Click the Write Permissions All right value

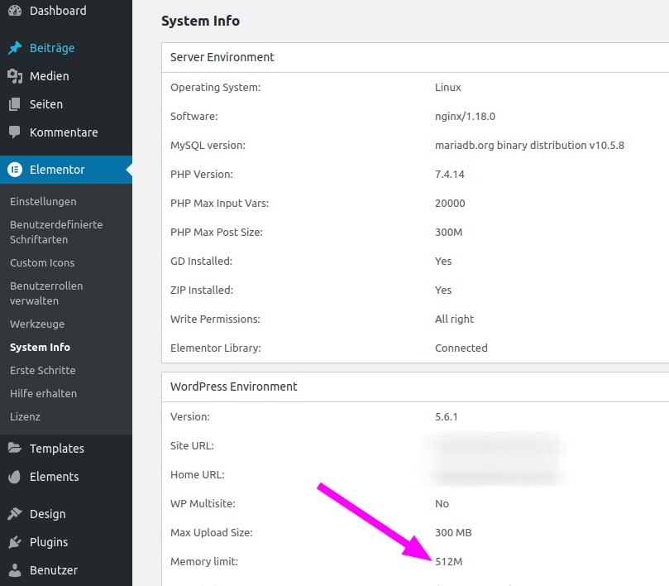coord(454,319)
